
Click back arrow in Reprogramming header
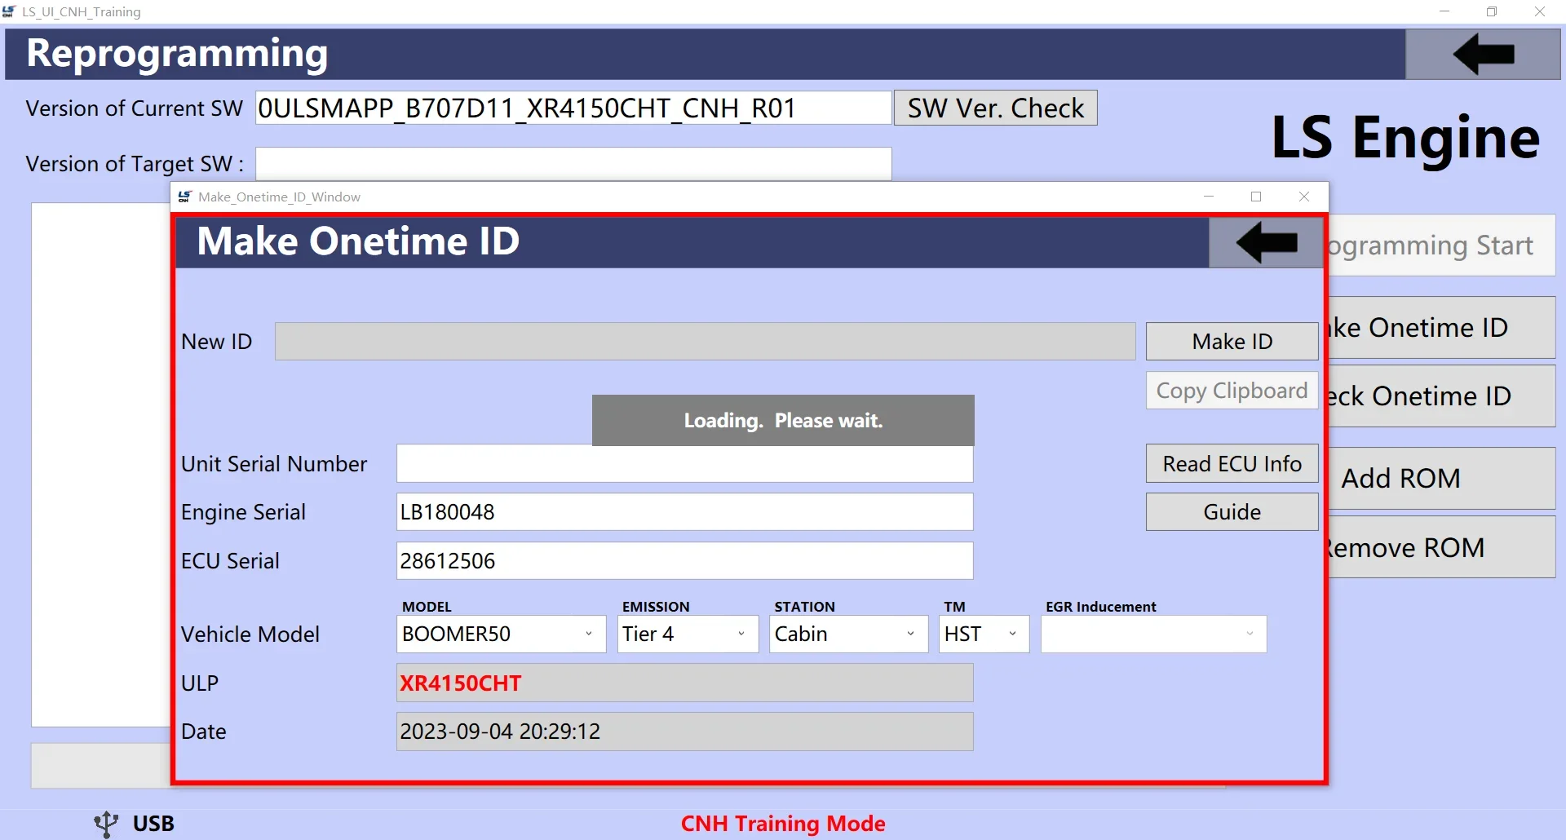[x=1483, y=54]
